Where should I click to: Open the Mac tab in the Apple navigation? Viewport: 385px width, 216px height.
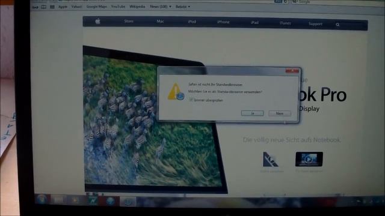tap(160, 22)
